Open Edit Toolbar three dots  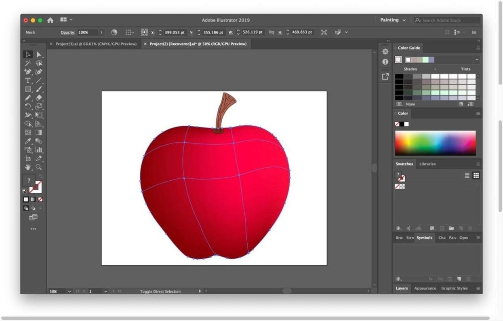33,229
